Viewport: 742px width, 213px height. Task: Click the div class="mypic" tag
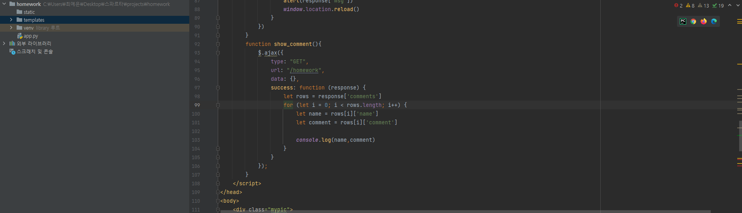pos(263,210)
